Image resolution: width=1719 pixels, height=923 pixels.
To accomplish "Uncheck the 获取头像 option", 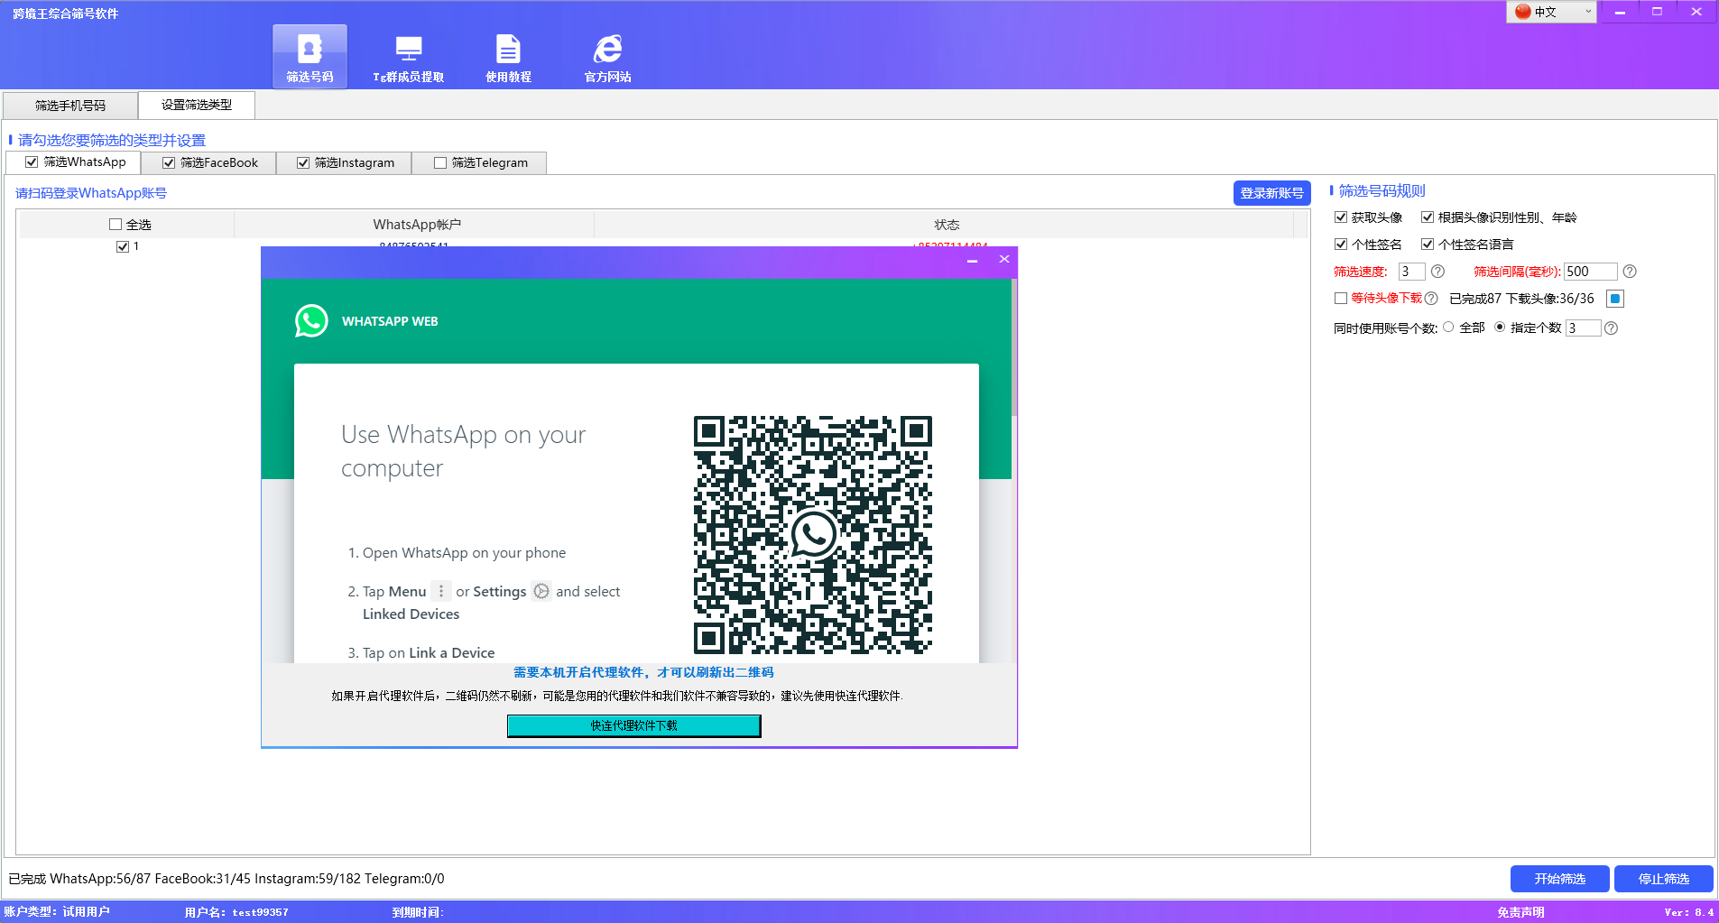I will tap(1341, 217).
